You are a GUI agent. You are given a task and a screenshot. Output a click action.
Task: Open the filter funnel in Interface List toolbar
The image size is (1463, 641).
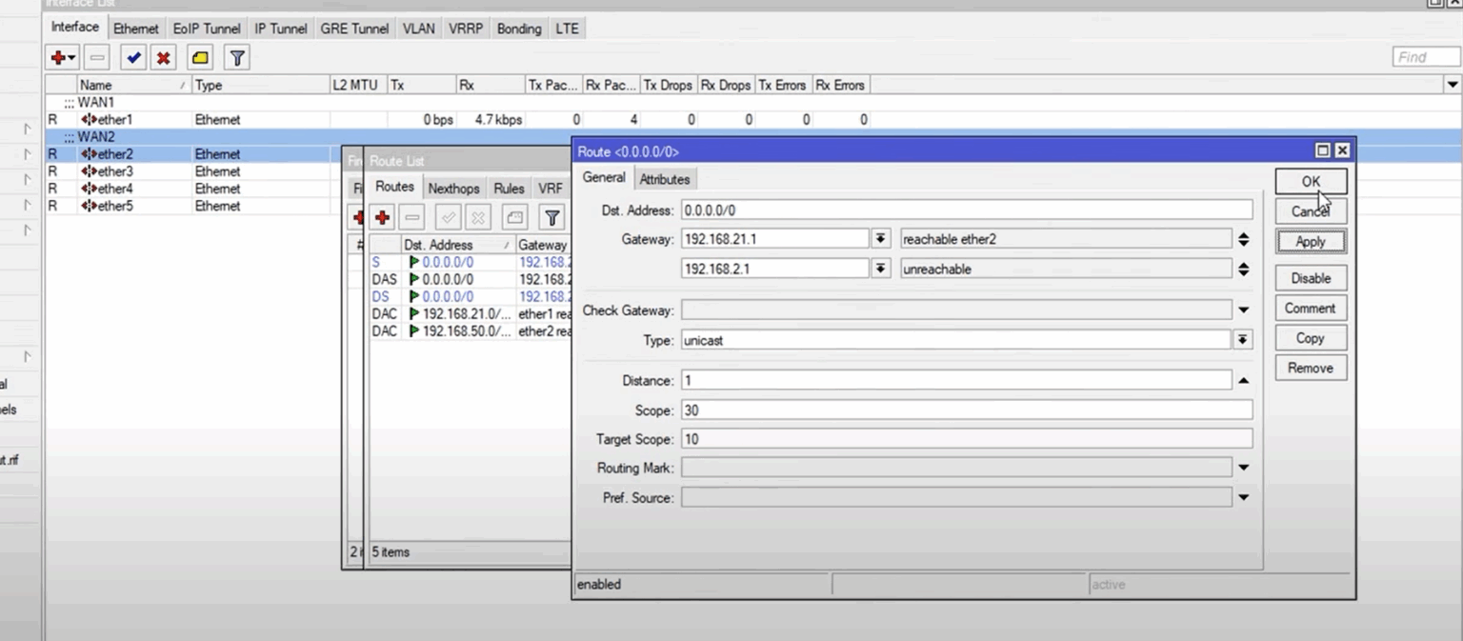click(237, 58)
